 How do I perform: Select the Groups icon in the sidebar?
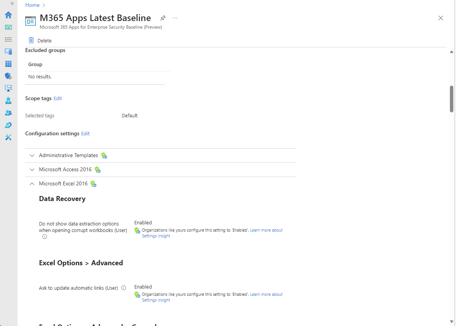[x=8, y=113]
